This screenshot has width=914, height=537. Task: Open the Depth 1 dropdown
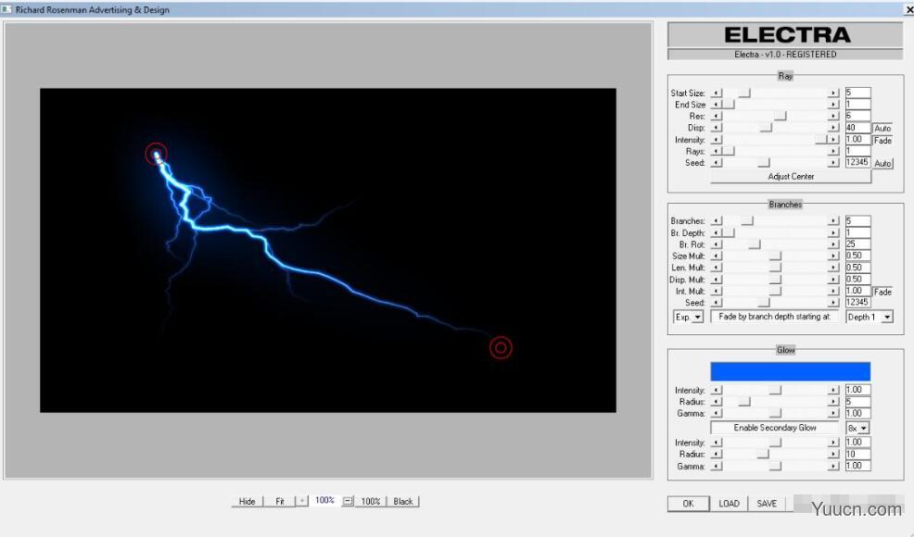click(x=870, y=317)
